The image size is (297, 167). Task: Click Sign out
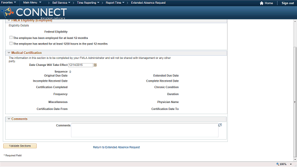(x=288, y=3)
